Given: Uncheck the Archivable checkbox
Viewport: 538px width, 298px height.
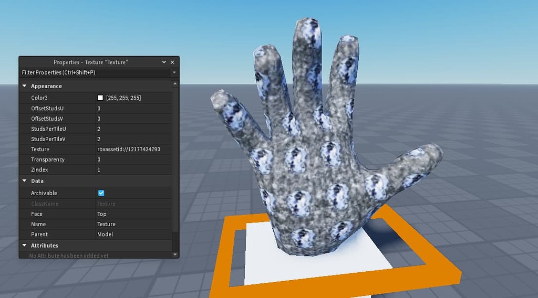Looking at the screenshot, I should tap(101, 193).
